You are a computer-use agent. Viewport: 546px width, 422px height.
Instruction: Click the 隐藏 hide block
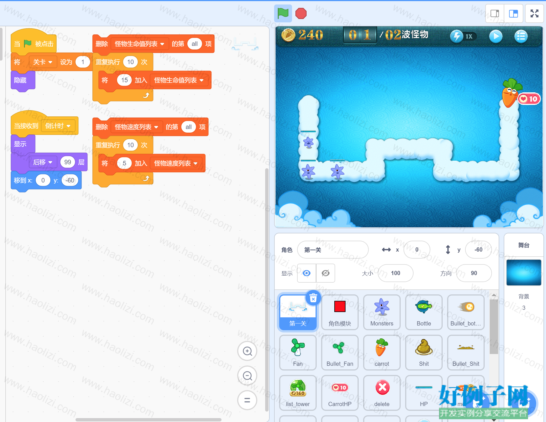[x=23, y=80]
